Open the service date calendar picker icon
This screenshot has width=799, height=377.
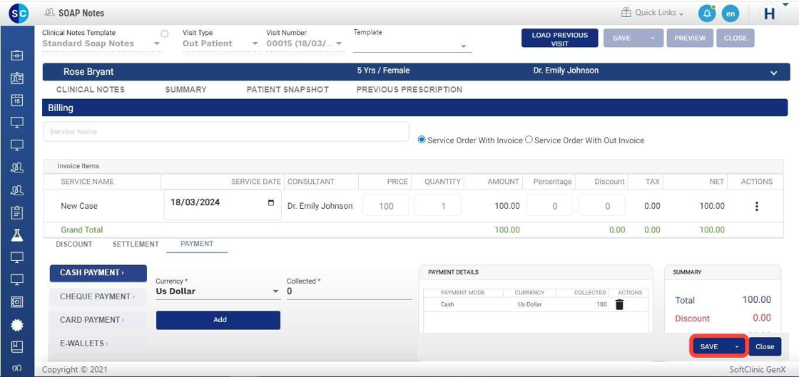[270, 202]
